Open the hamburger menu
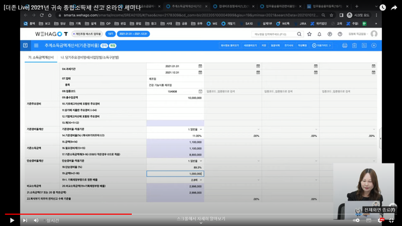Image resolution: width=402 pixels, height=226 pixels. click(36, 45)
